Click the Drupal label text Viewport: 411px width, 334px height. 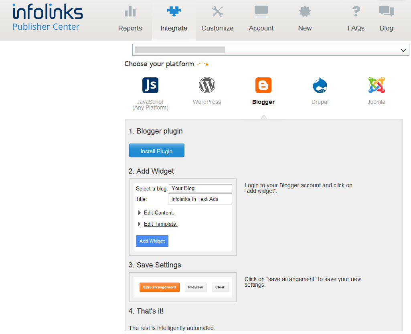(320, 102)
